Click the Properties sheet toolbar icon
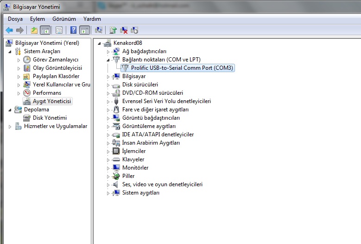Viewport: 361px width, 244px height. pos(59,30)
